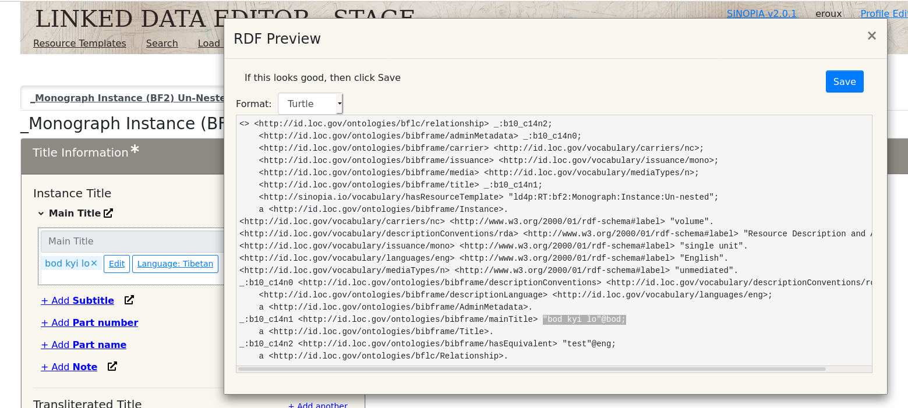This screenshot has width=908, height=408.
Task: Open the Search menu item
Action: [161, 43]
